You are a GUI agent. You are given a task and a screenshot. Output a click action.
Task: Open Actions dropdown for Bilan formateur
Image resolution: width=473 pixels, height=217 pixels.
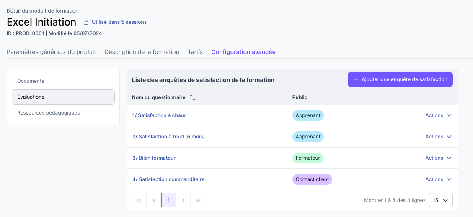pyautogui.click(x=438, y=158)
